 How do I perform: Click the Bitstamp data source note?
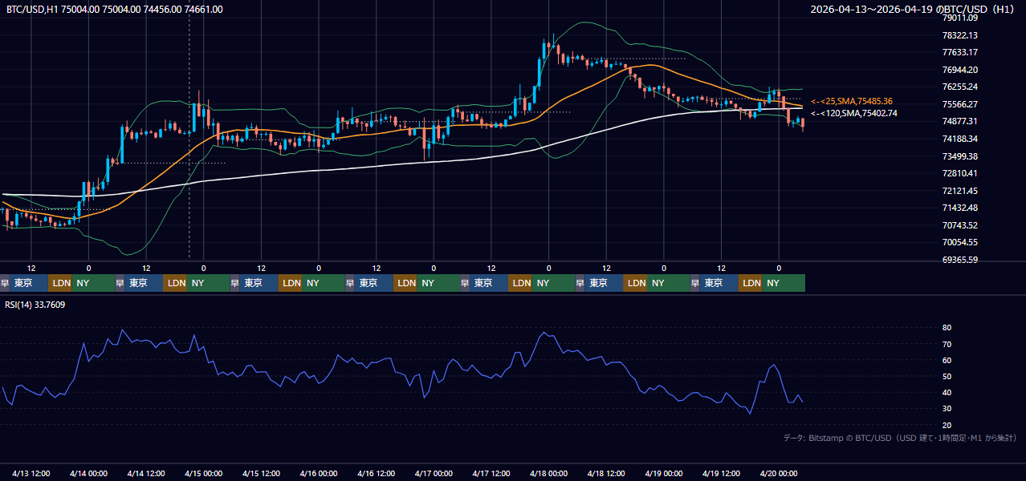point(900,439)
